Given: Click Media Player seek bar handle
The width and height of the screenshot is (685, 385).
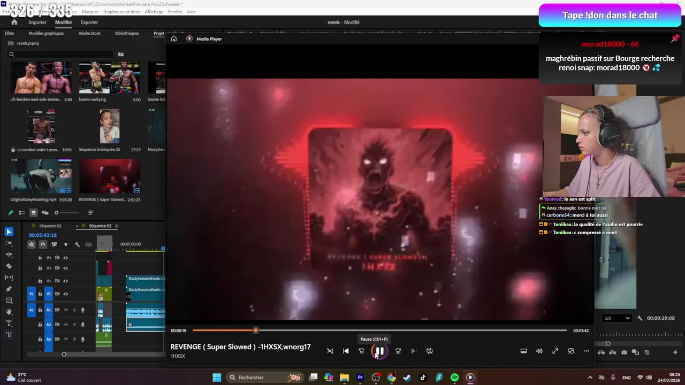Looking at the screenshot, I should 256,330.
